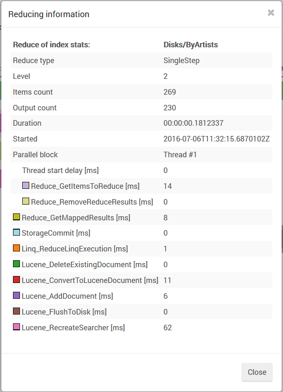
Task: Select the Disks/ByArtists index name
Action: tap(191, 45)
